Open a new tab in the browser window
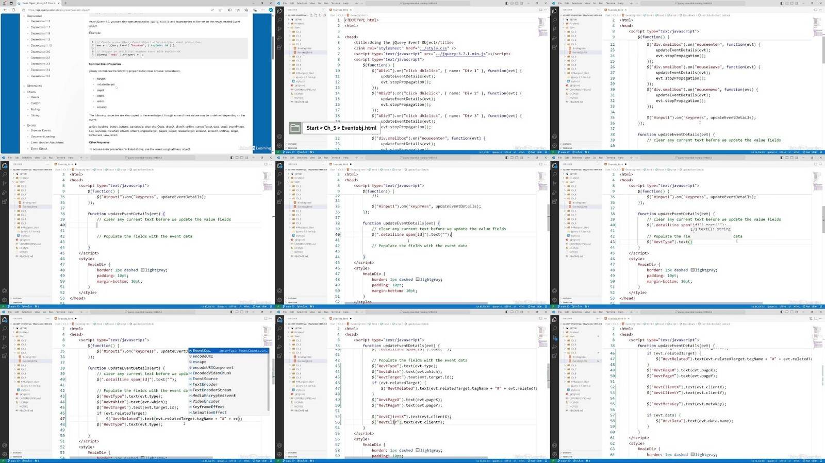The image size is (825, 463). [x=65, y=3]
